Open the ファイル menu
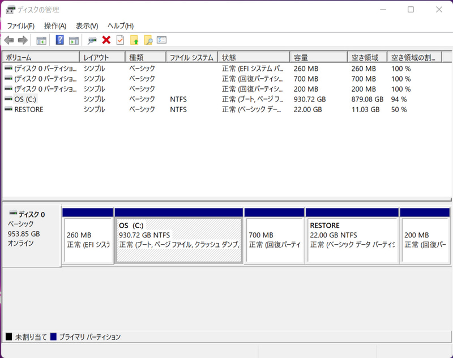The image size is (453, 358). (x=20, y=26)
